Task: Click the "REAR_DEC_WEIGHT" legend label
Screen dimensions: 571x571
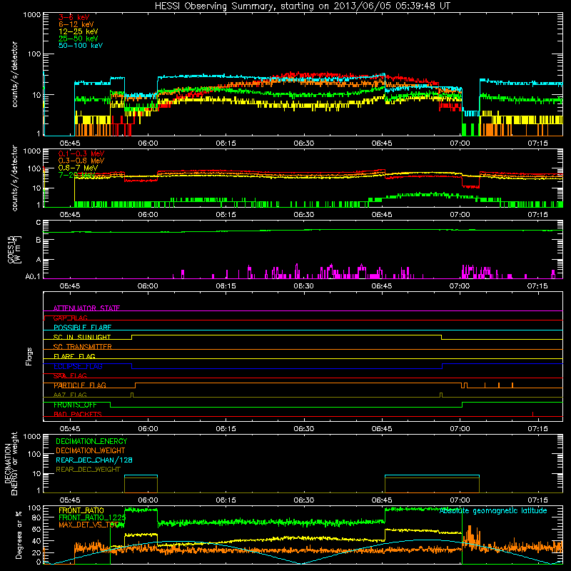Action: pyautogui.click(x=88, y=470)
